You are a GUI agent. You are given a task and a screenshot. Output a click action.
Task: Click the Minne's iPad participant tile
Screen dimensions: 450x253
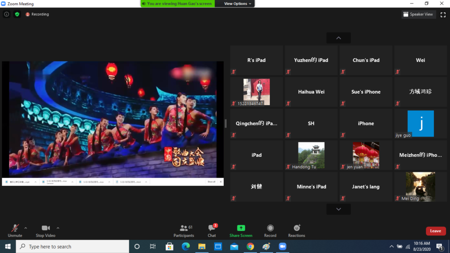(311, 186)
